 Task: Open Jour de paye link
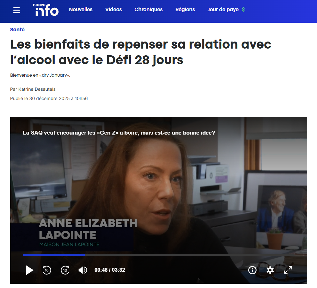pos(223,10)
